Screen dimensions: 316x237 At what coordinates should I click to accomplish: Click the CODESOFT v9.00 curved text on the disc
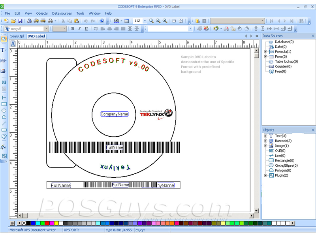point(114,65)
